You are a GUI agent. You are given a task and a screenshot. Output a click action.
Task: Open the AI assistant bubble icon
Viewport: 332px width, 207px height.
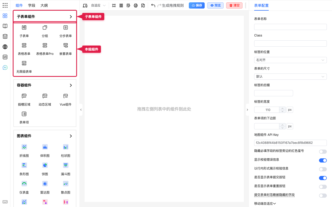5,68
